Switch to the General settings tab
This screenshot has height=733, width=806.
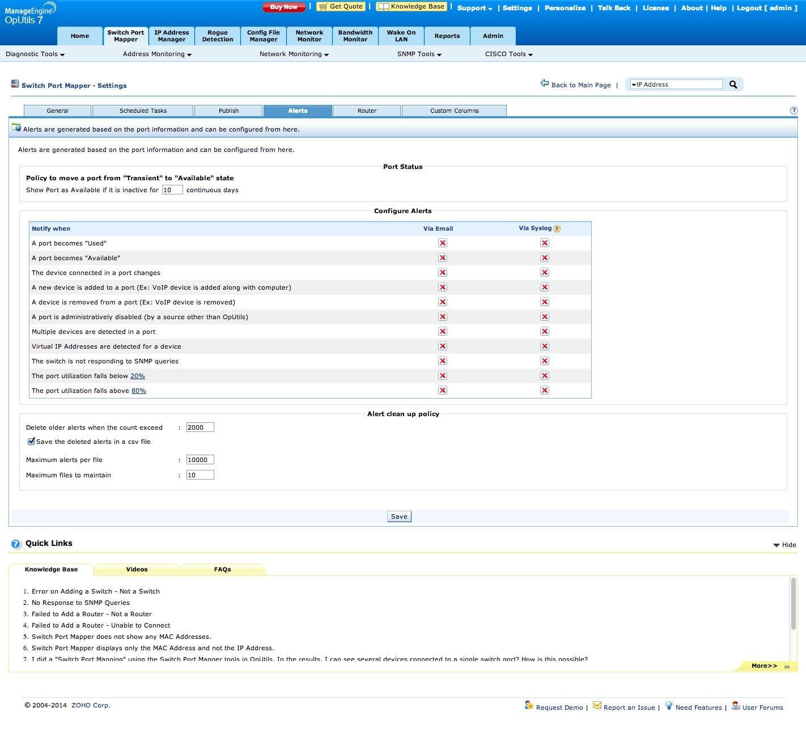point(57,111)
